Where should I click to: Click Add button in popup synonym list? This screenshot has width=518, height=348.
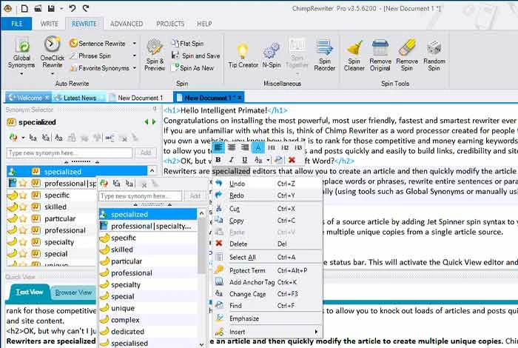[x=195, y=196]
